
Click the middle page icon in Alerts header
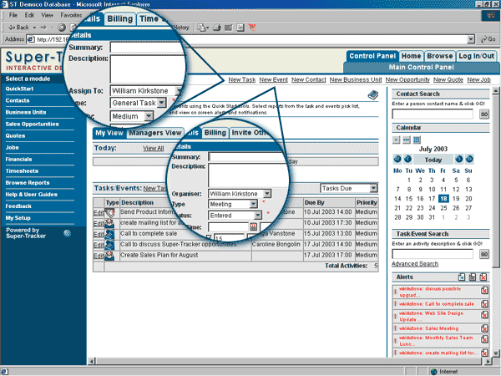[x=473, y=277]
